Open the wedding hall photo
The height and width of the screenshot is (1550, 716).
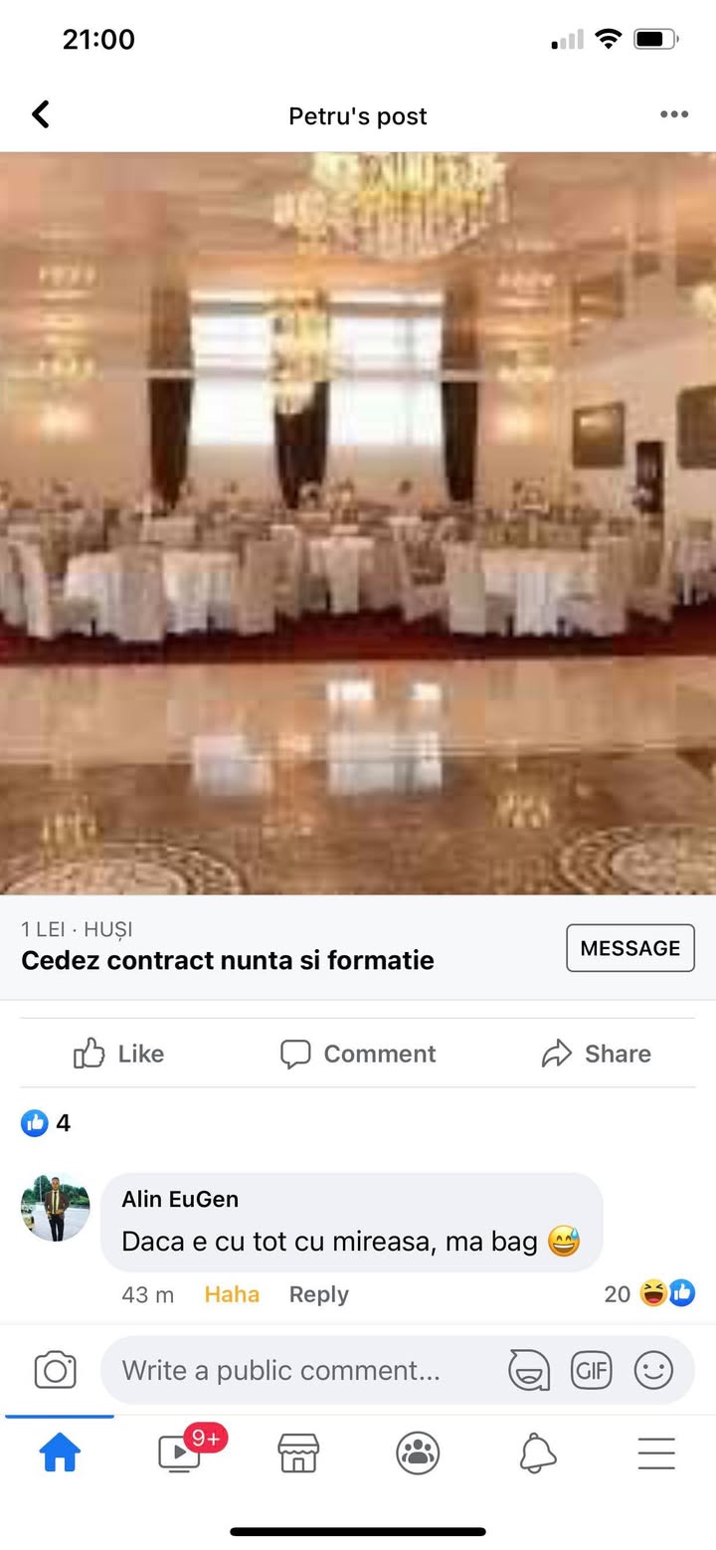click(358, 523)
